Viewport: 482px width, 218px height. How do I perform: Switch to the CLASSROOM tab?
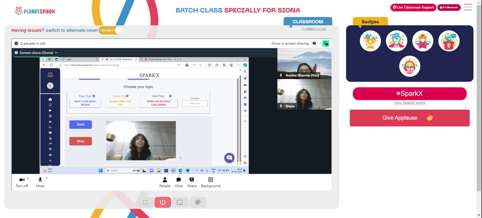pos(308,22)
